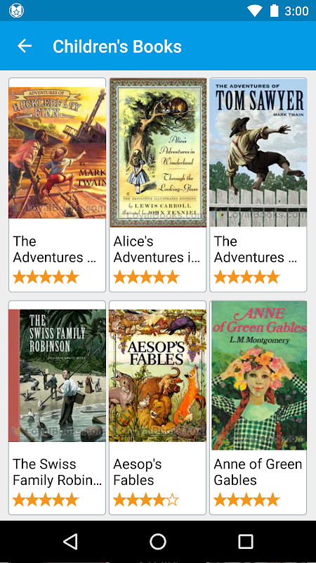The width and height of the screenshot is (316, 563).
Task: Open the Huckleberry Finn book cover
Action: [x=58, y=153]
